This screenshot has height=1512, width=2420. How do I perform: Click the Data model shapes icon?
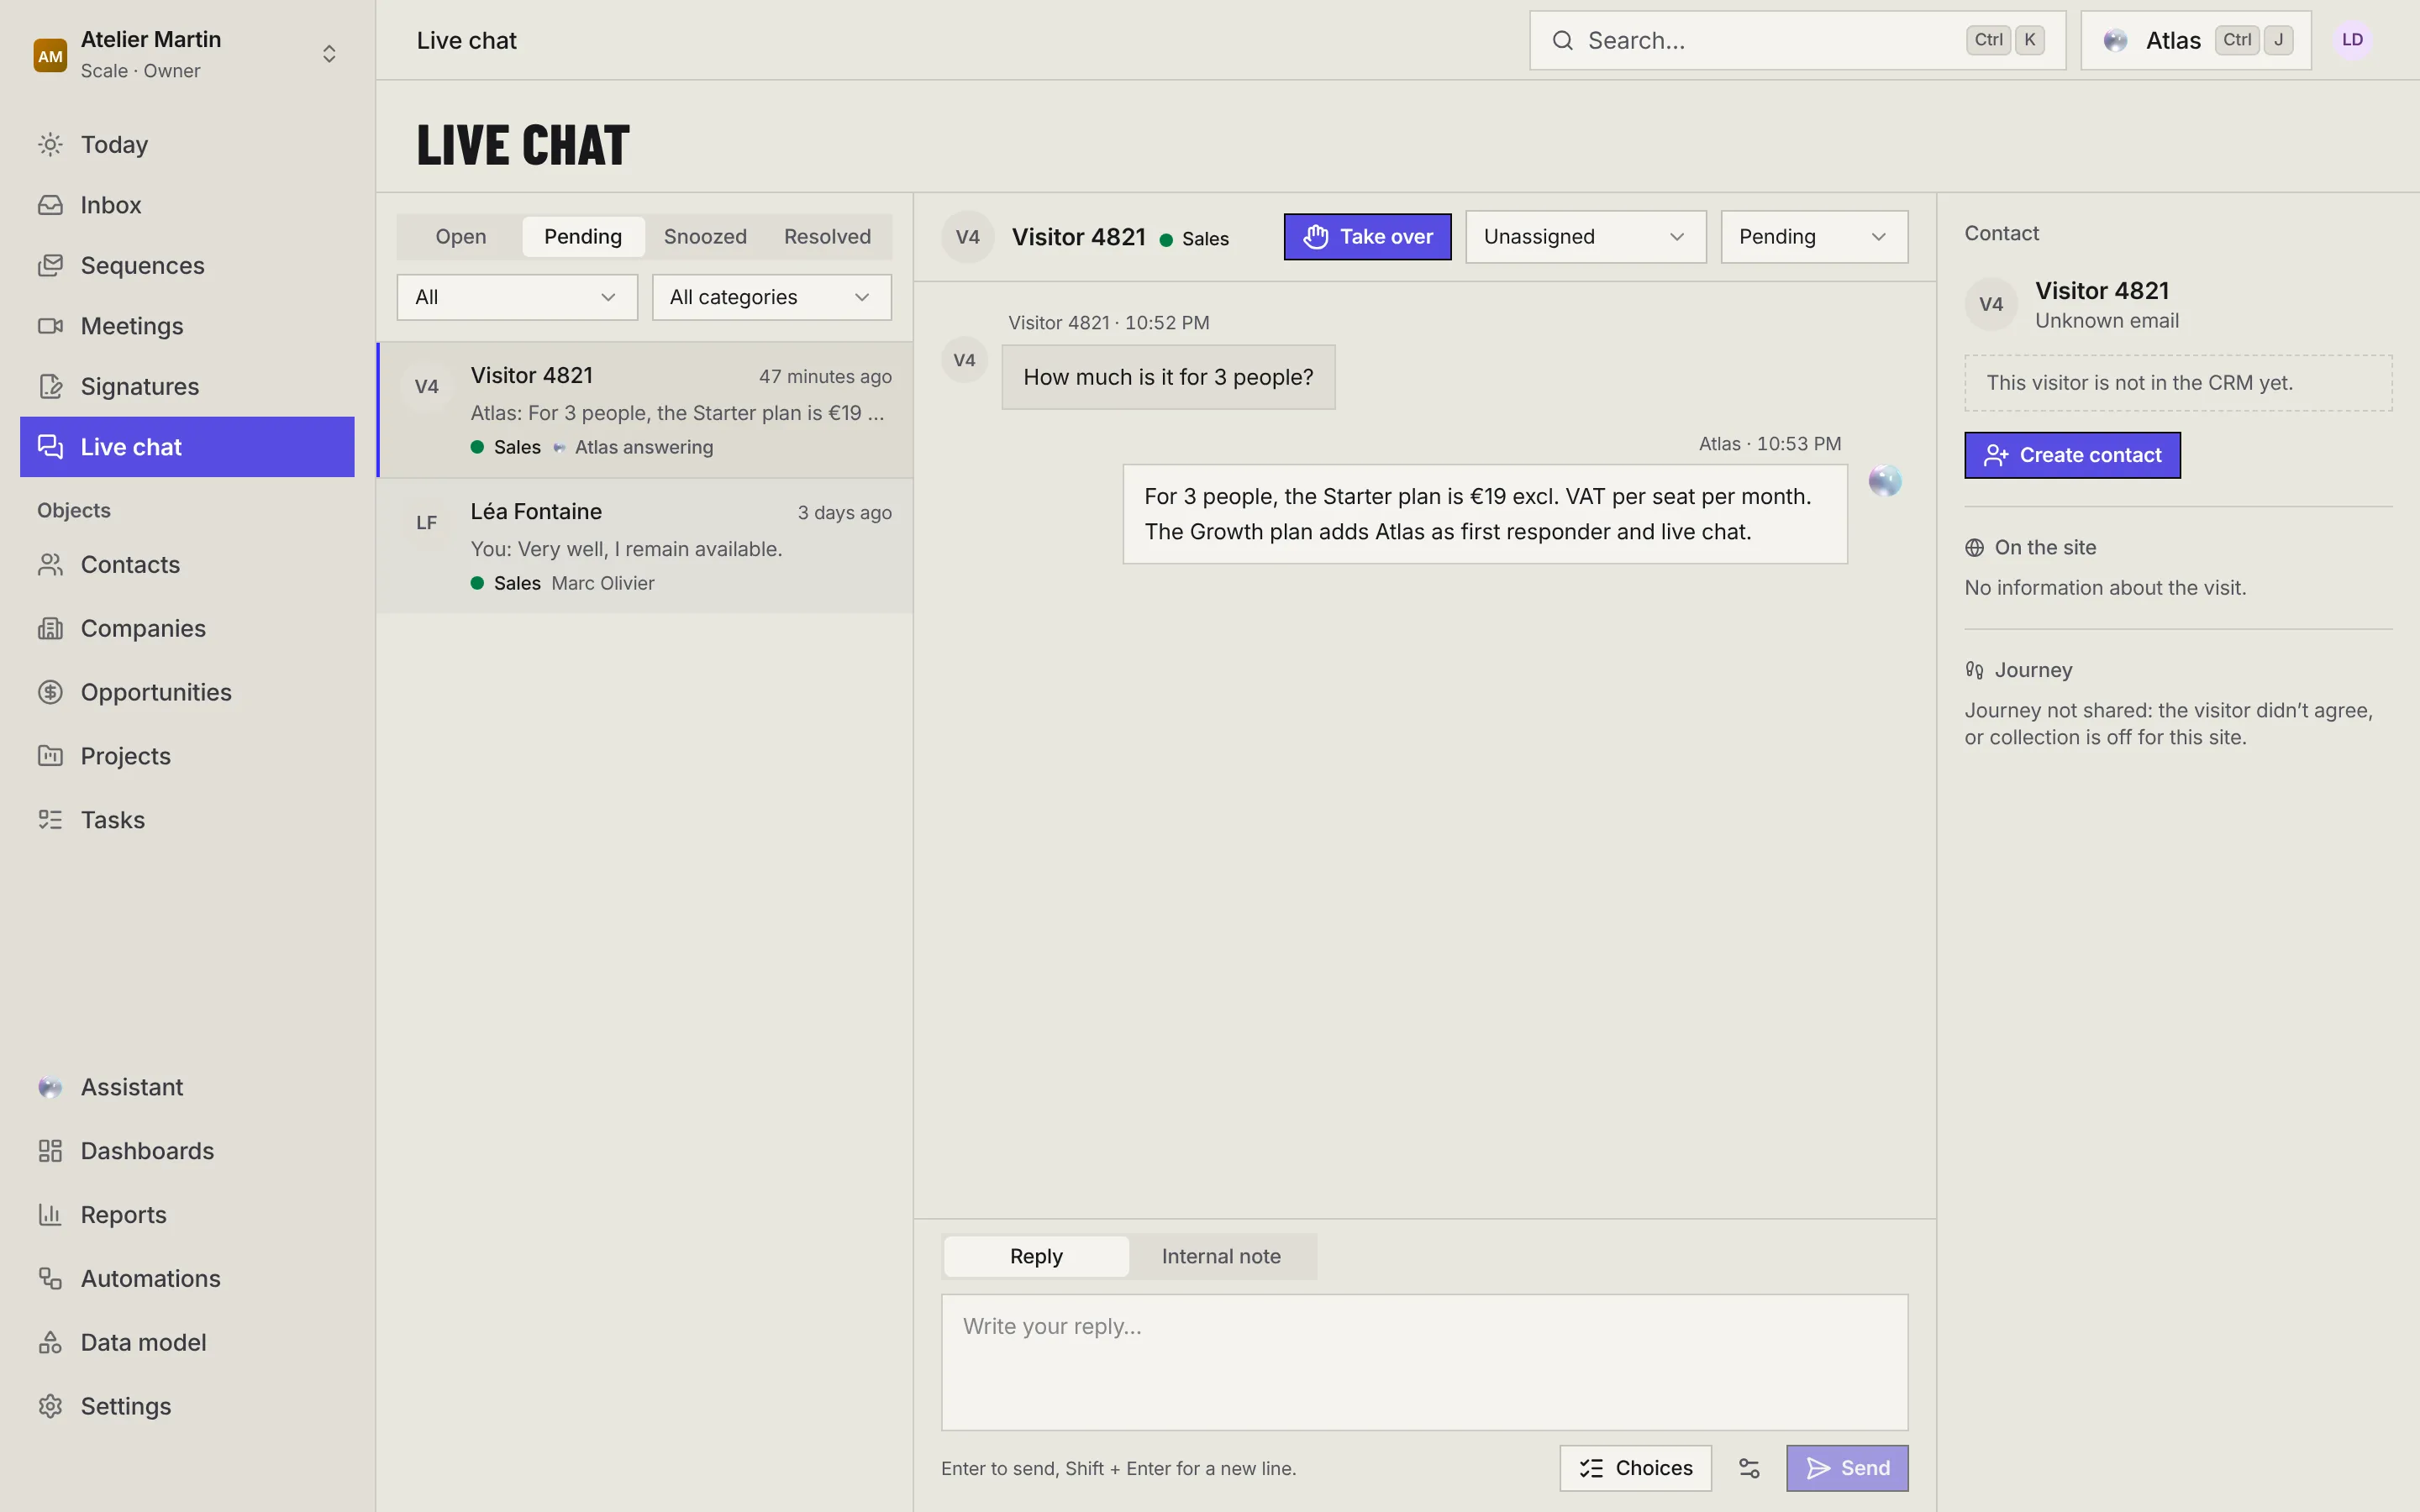(50, 1343)
